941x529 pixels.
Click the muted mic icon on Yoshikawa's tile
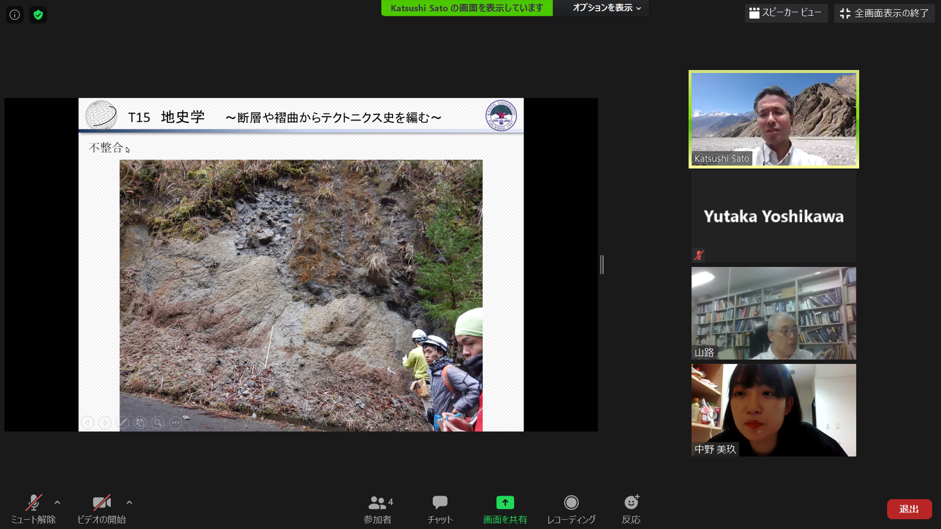(699, 255)
